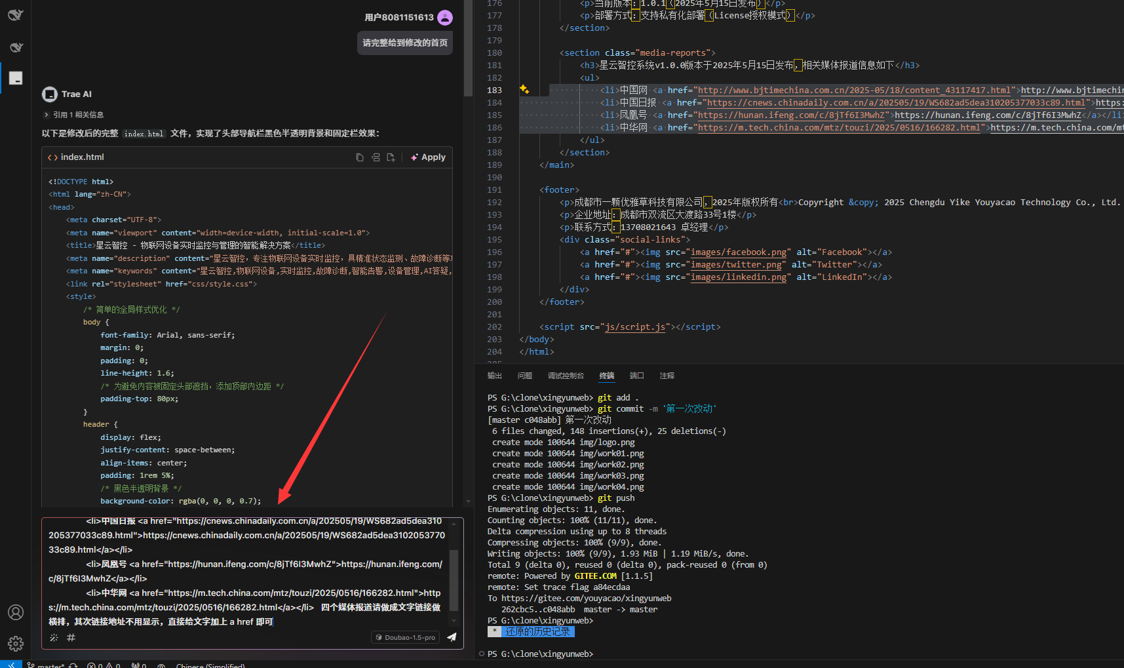Image resolution: width=1124 pixels, height=668 pixels.
Task: Click the 'git push' command in terminal
Action: pos(616,498)
